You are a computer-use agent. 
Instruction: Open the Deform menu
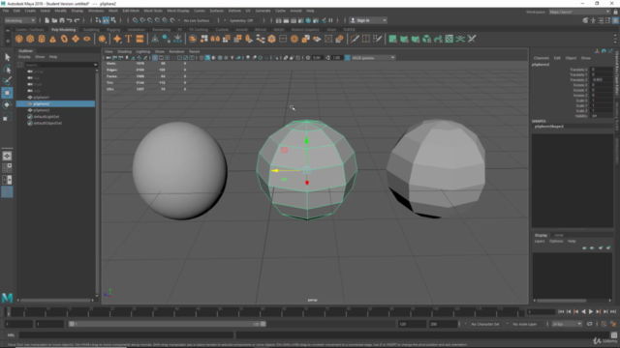pos(234,11)
